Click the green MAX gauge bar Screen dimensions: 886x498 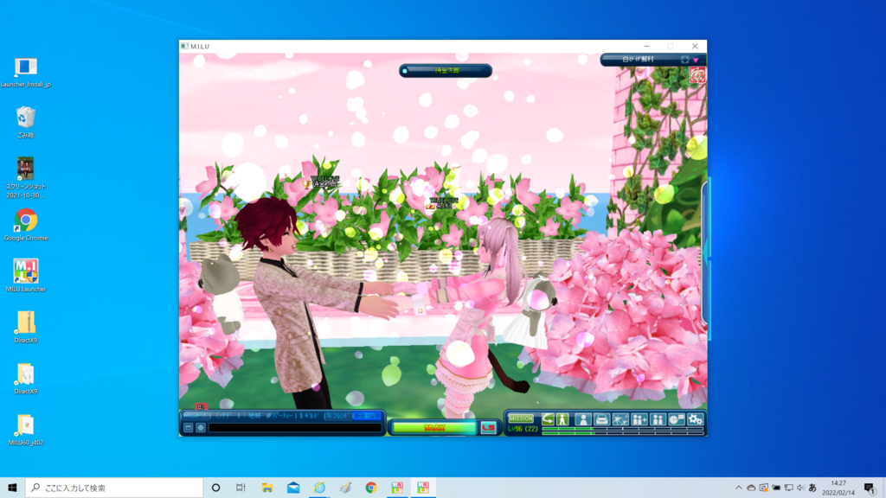coord(434,428)
